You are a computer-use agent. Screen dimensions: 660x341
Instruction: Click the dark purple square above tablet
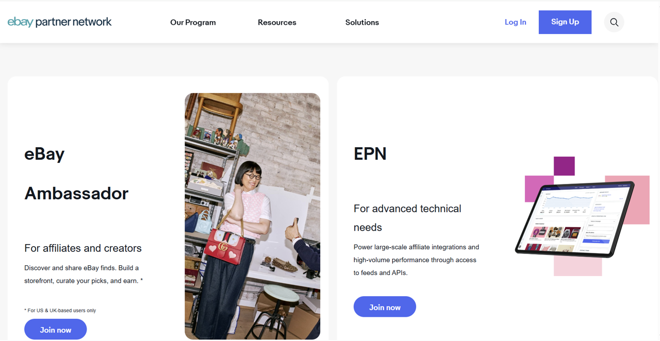(x=564, y=166)
